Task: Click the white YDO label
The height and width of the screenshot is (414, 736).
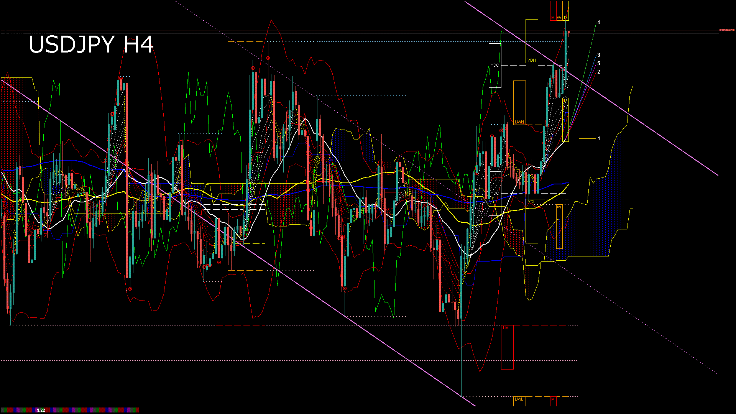Action: [494, 194]
